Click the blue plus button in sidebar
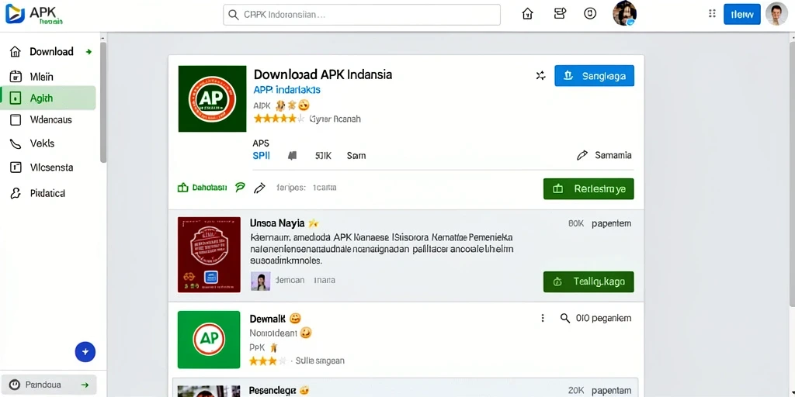 click(x=85, y=351)
